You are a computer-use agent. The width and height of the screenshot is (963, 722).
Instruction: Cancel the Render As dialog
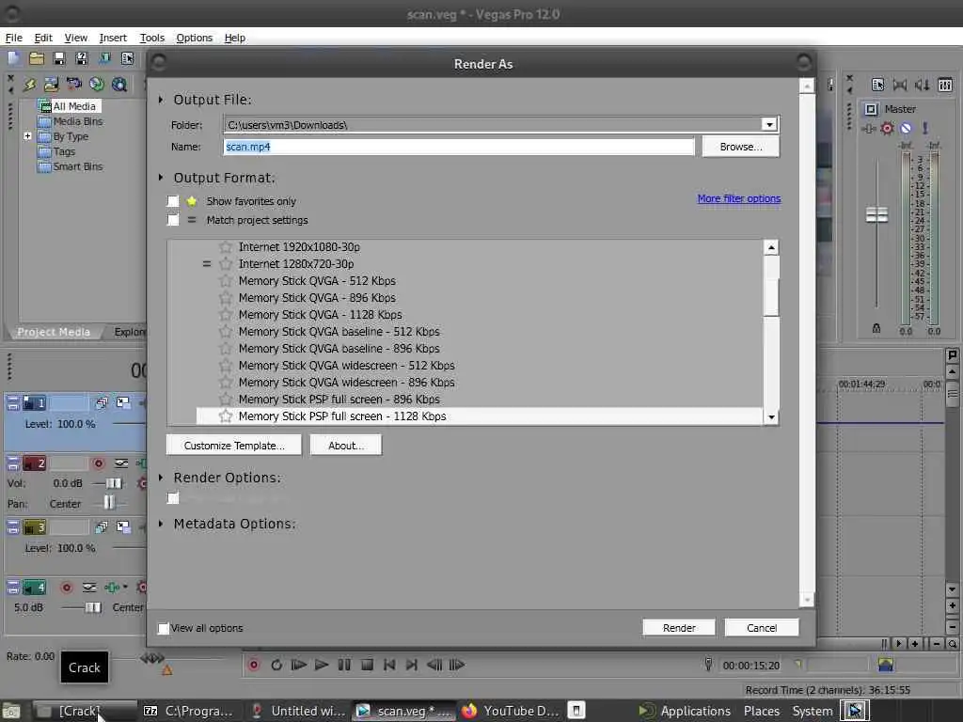click(x=762, y=627)
